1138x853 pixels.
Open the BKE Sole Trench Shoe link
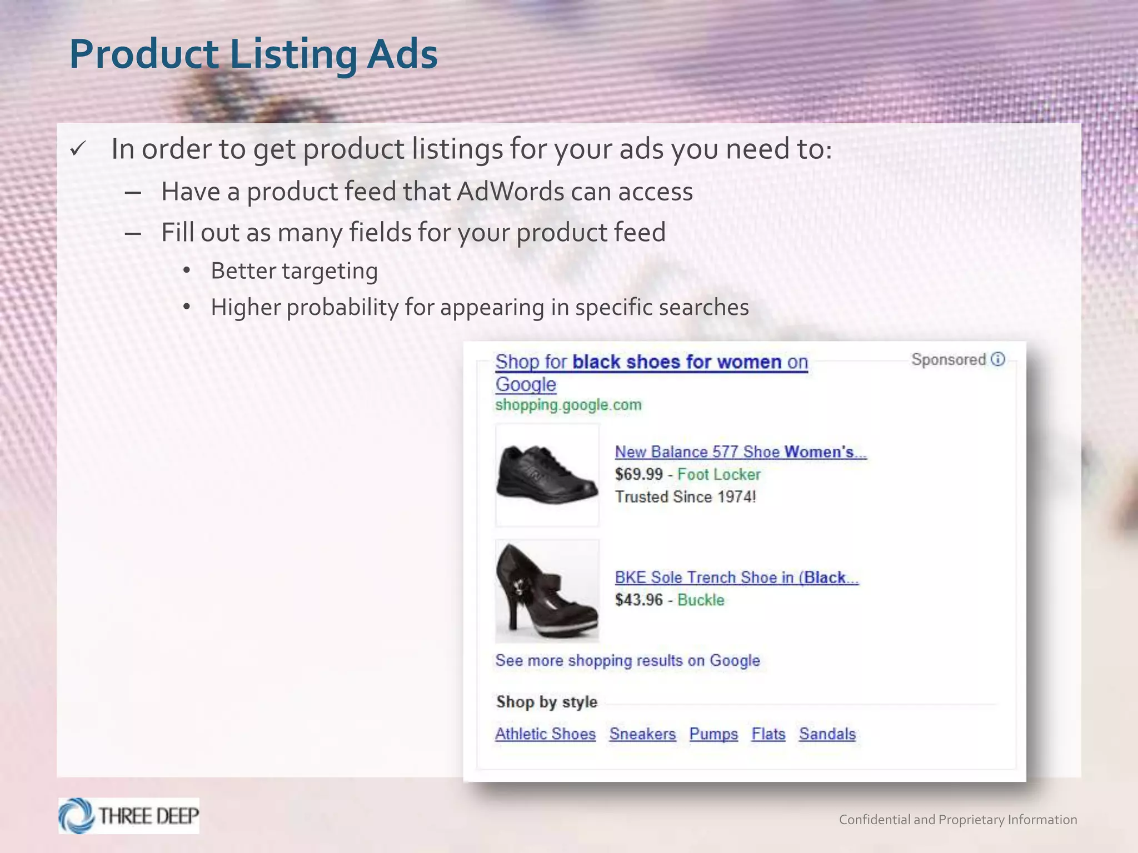(737, 578)
